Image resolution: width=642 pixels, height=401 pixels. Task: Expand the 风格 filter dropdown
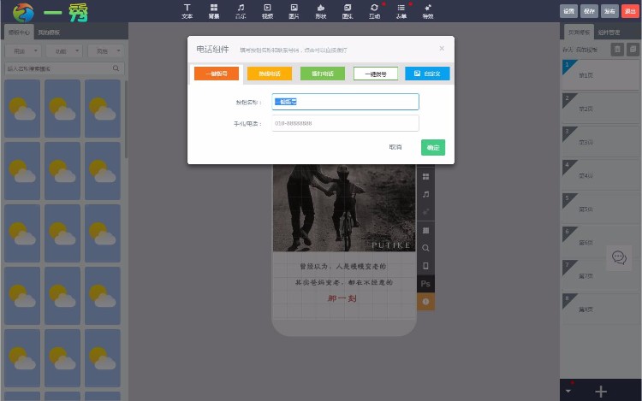pos(105,51)
